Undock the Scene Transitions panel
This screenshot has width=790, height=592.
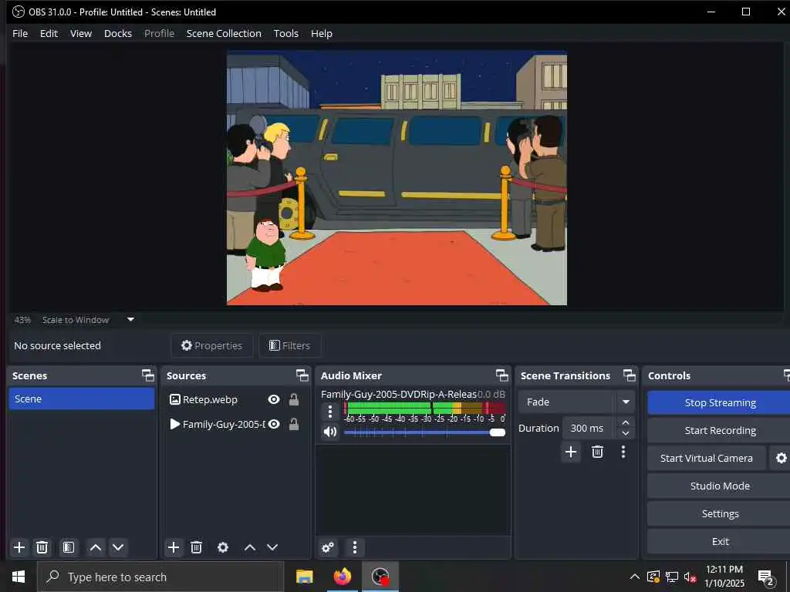[630, 375]
